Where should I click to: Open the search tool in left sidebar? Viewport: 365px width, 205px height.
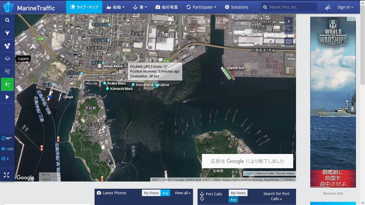coord(7,20)
